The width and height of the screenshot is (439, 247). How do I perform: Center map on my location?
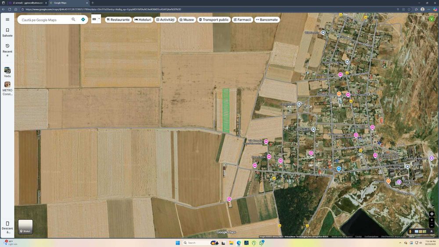(432, 214)
